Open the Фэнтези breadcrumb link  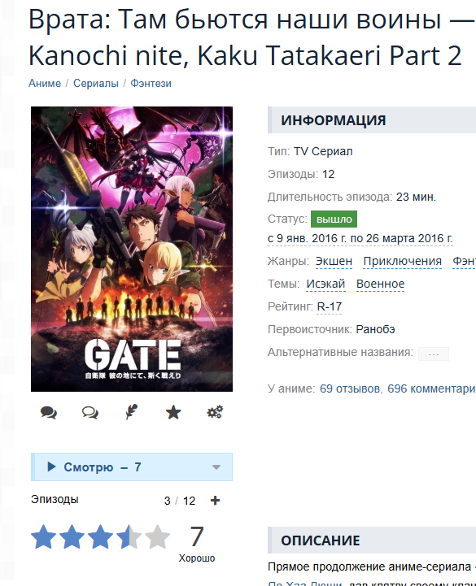click(151, 83)
